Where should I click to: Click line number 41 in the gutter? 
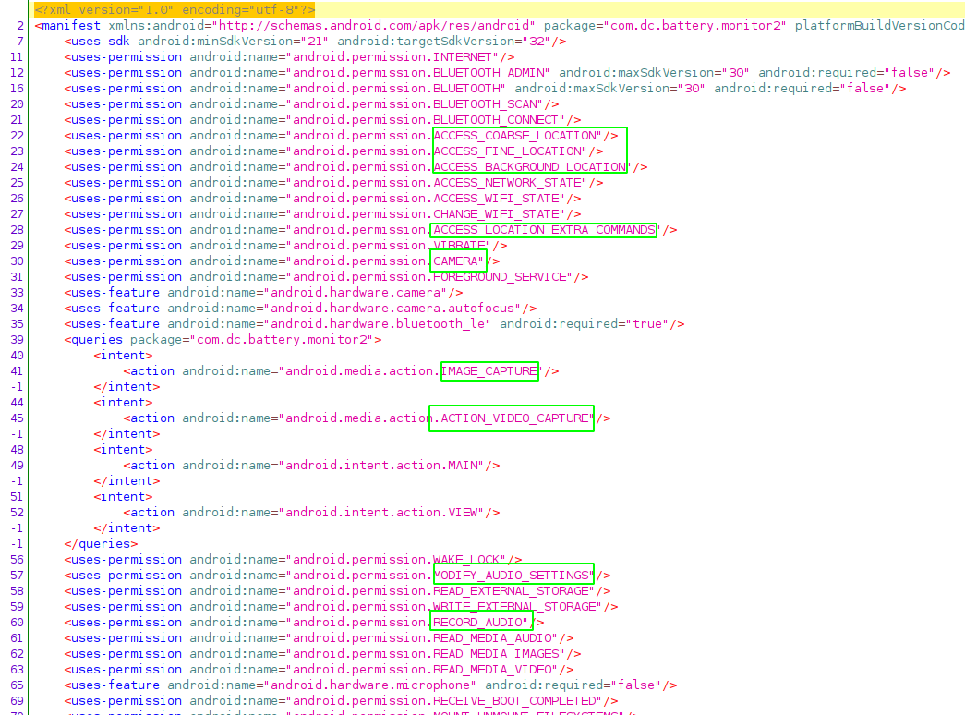point(18,371)
